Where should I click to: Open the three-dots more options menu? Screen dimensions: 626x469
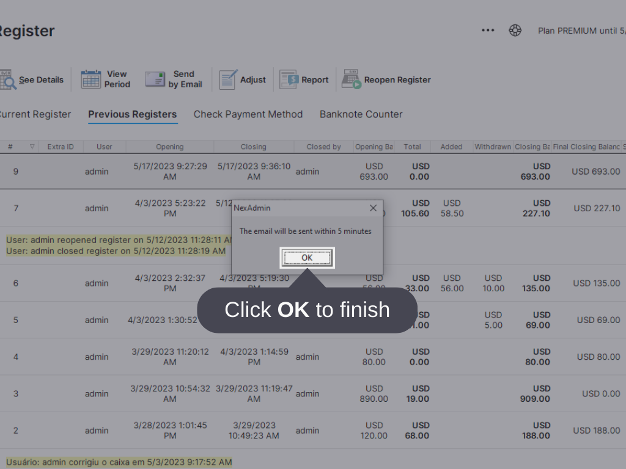(488, 31)
